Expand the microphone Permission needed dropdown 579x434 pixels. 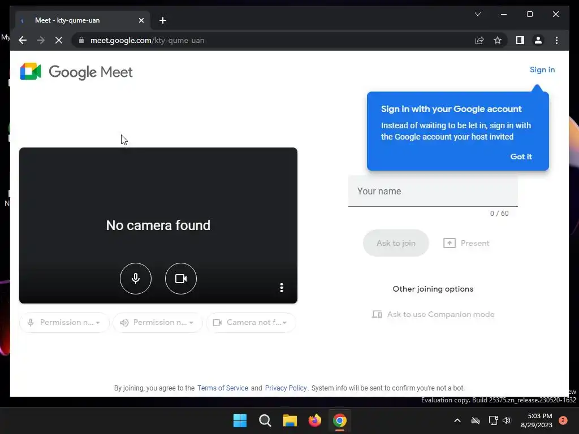point(64,323)
